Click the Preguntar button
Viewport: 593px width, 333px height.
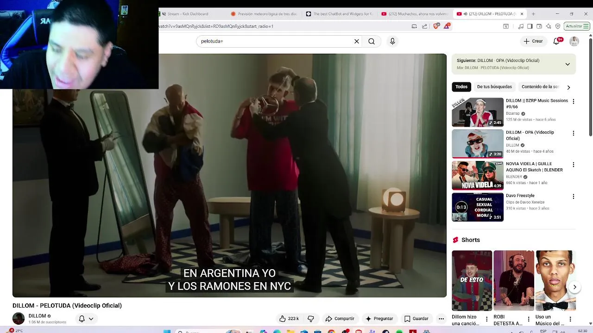pos(379,319)
